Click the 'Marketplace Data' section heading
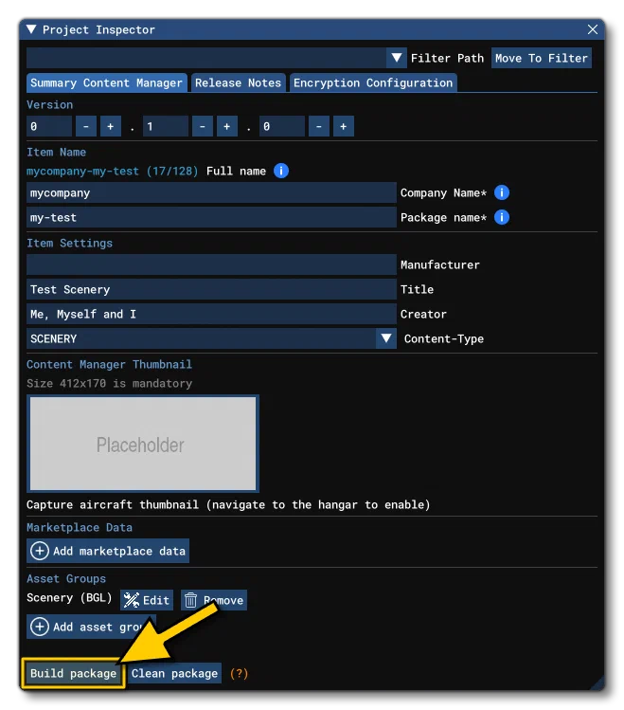Image resolution: width=624 pixels, height=710 pixels. click(80, 527)
